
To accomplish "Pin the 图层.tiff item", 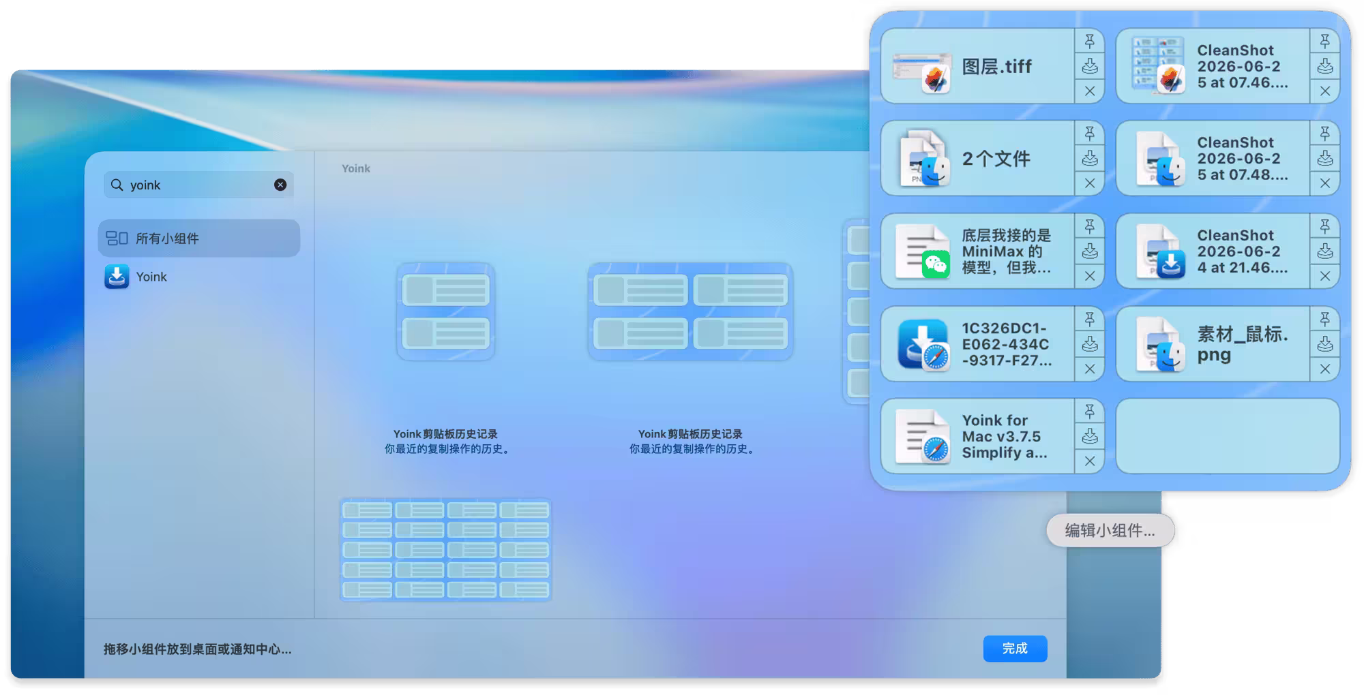I will 1090,42.
